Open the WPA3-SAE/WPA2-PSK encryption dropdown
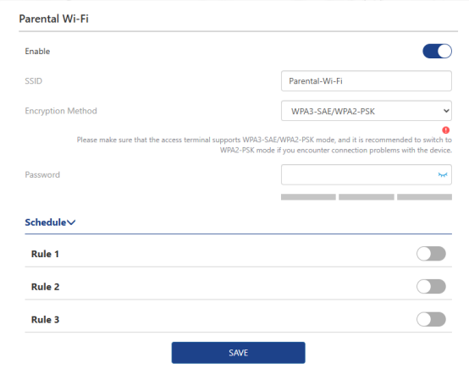The width and height of the screenshot is (469, 374). (x=367, y=111)
